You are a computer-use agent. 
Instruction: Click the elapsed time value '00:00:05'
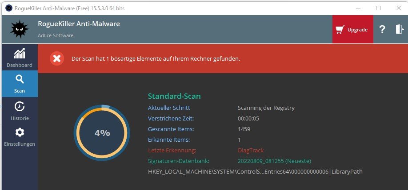point(248,119)
